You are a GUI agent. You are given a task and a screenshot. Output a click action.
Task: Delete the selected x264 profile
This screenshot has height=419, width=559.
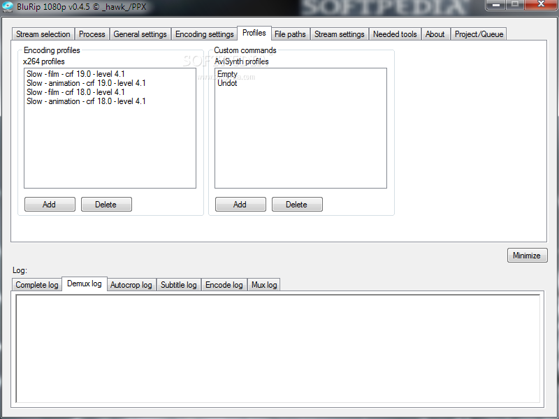click(106, 205)
